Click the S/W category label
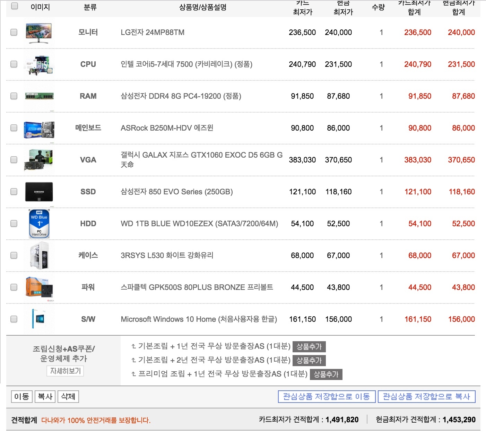Image resolution: width=486 pixels, height=433 pixels. tap(88, 319)
